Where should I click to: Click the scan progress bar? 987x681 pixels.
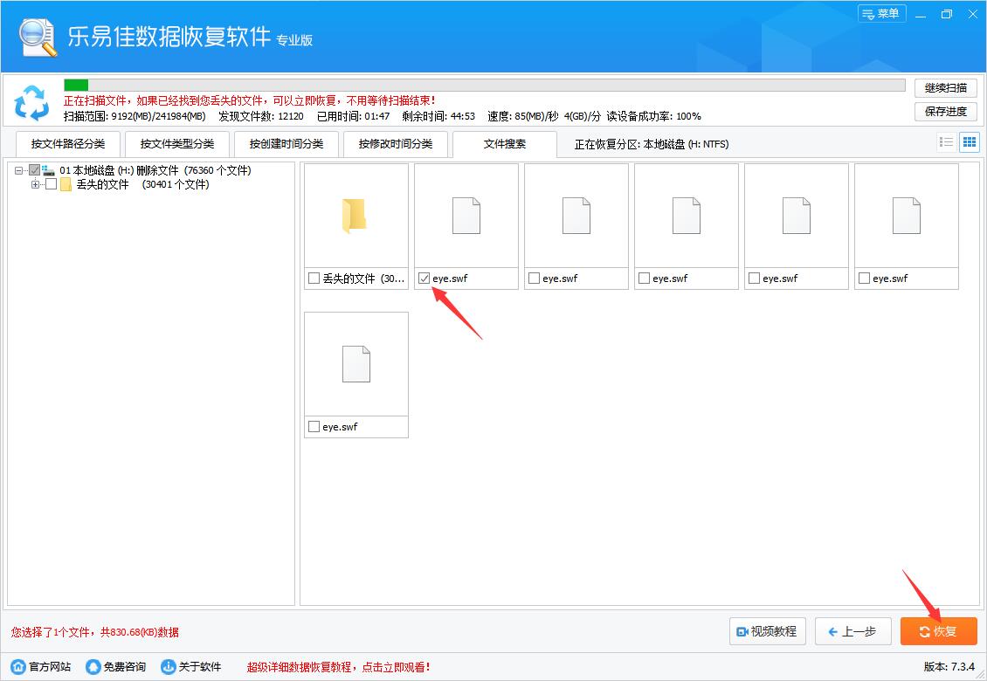click(x=480, y=85)
